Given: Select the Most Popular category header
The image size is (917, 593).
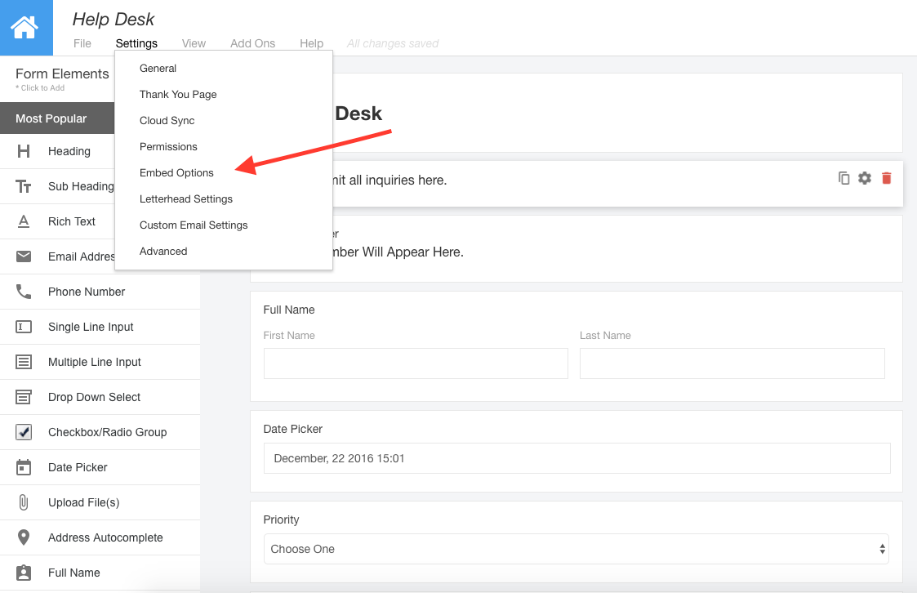Looking at the screenshot, I should tap(57, 118).
